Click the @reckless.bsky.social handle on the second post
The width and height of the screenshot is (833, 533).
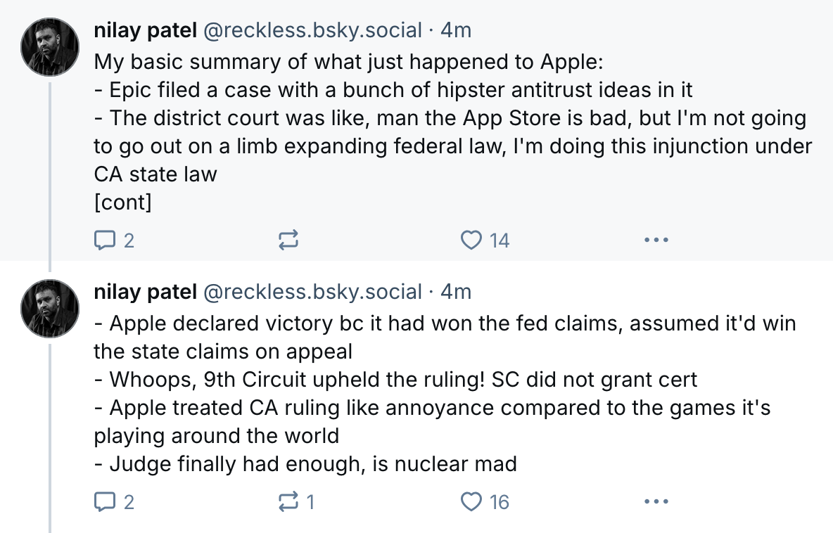coord(312,292)
